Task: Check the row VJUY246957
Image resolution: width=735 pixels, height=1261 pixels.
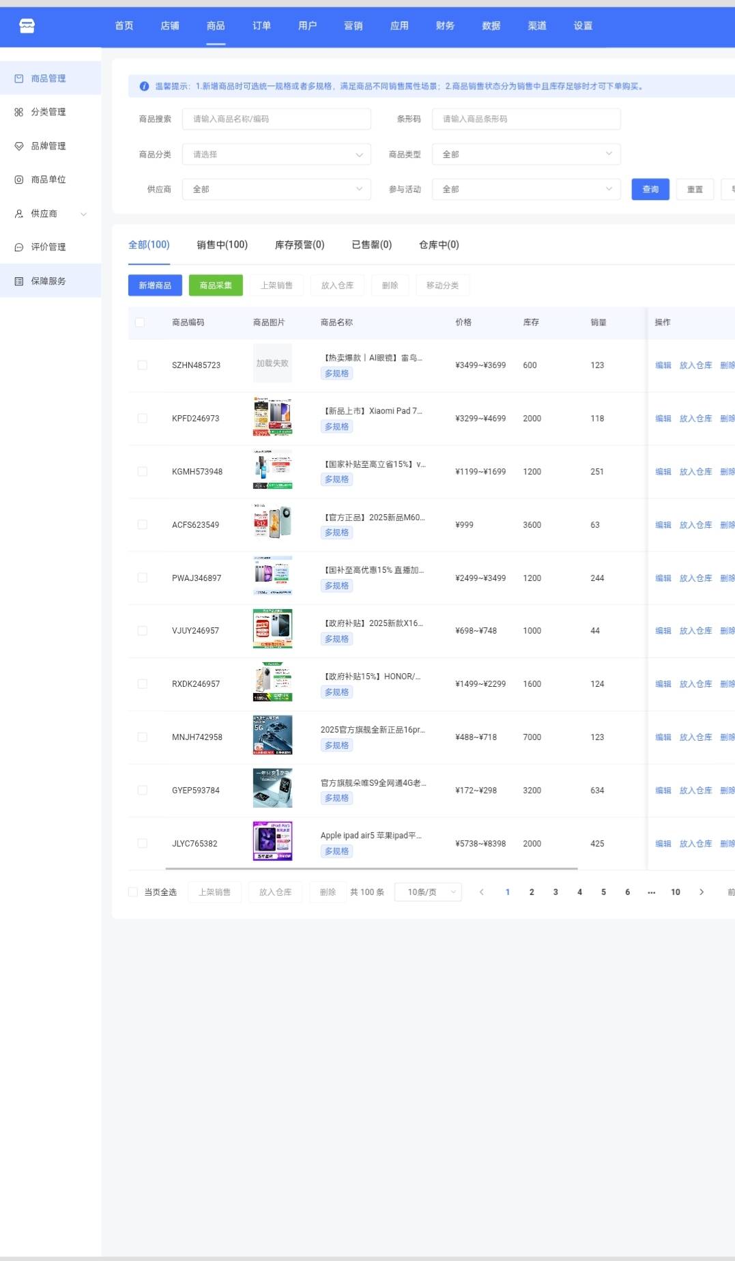Action: tap(143, 631)
